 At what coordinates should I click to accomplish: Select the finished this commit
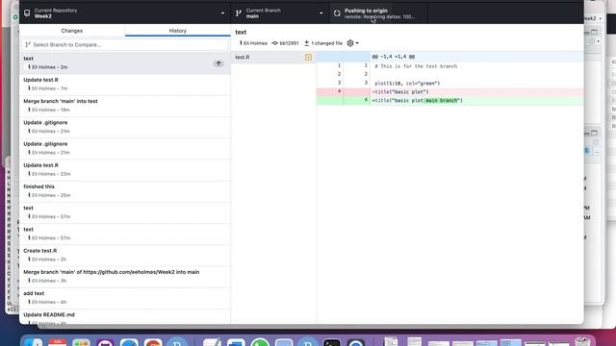[x=125, y=191]
